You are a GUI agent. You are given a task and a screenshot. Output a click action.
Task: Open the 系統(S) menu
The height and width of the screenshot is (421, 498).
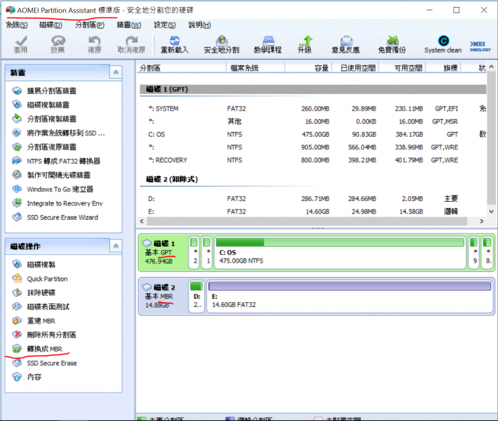coord(17,25)
